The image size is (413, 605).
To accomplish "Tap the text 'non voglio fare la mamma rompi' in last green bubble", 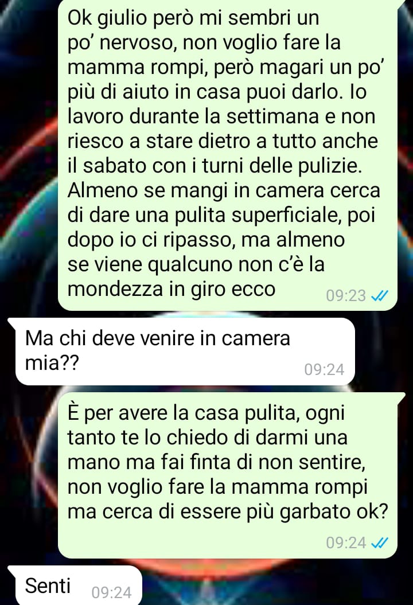I will point(217,487).
